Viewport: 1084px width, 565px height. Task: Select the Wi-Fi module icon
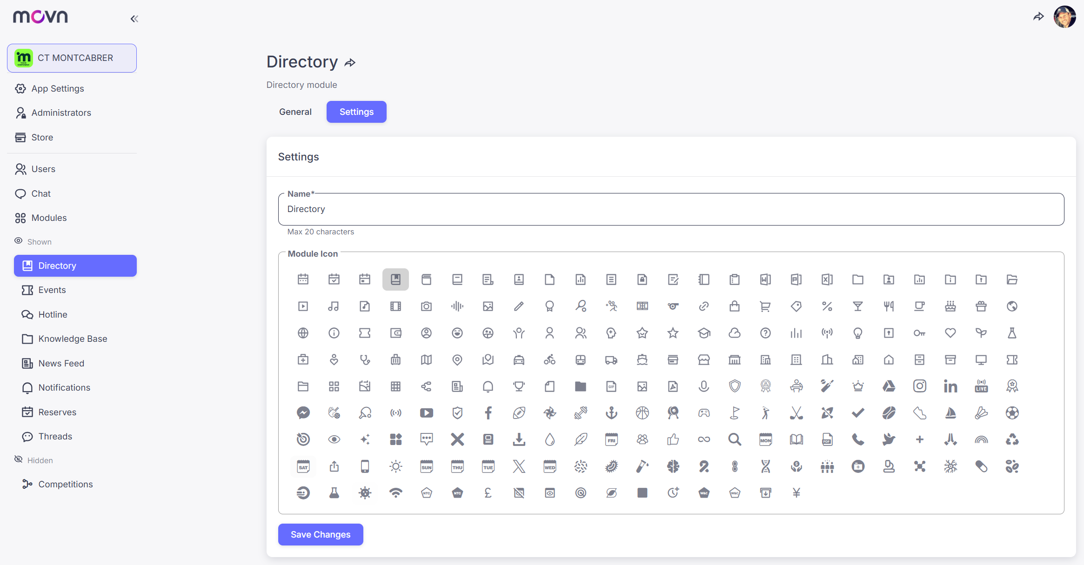click(x=395, y=493)
